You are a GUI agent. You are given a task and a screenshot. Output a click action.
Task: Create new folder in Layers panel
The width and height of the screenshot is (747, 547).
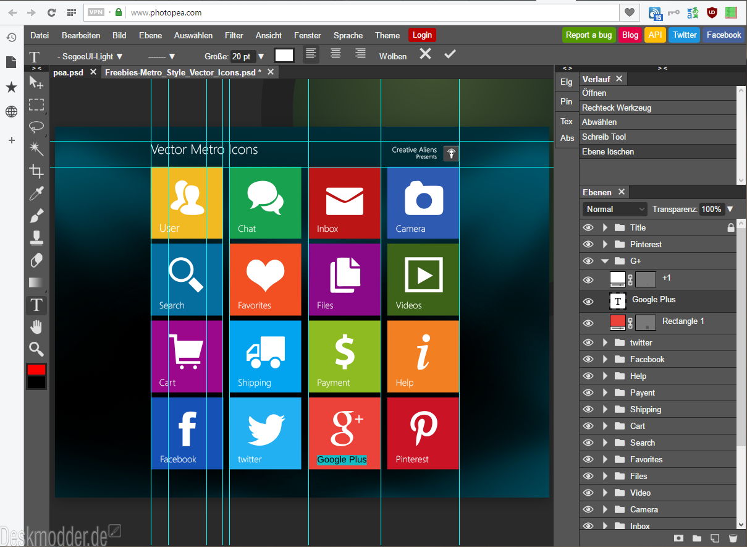coord(696,538)
